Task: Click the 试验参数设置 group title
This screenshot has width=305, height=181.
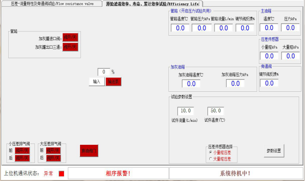Action: (x=181, y=97)
